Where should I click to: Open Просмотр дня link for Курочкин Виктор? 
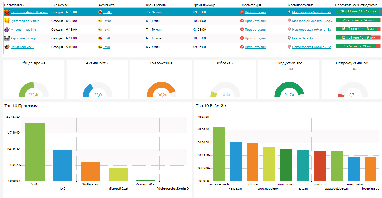pos(255,38)
